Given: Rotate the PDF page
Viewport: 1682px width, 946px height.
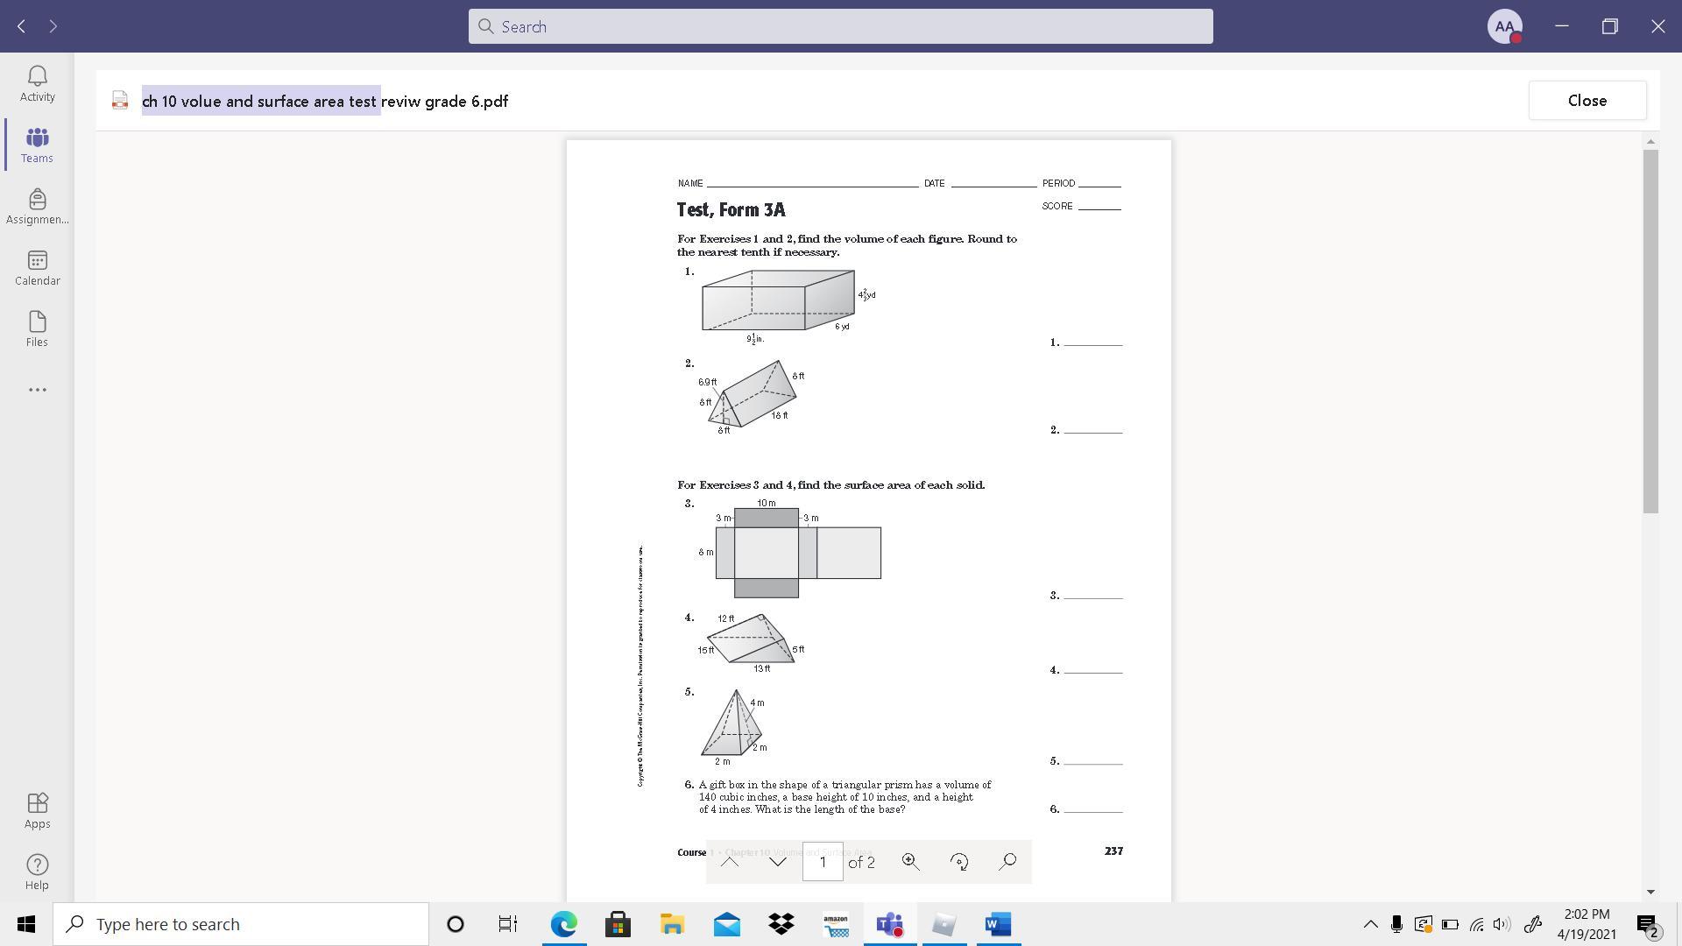Looking at the screenshot, I should pyautogui.click(x=959, y=862).
